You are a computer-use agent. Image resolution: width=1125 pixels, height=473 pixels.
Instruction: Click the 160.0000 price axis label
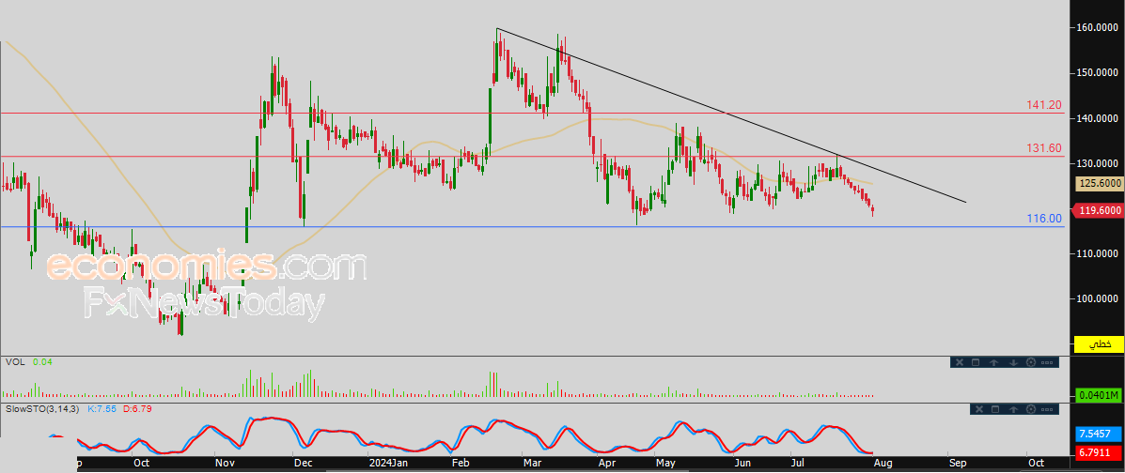[x=1097, y=28]
